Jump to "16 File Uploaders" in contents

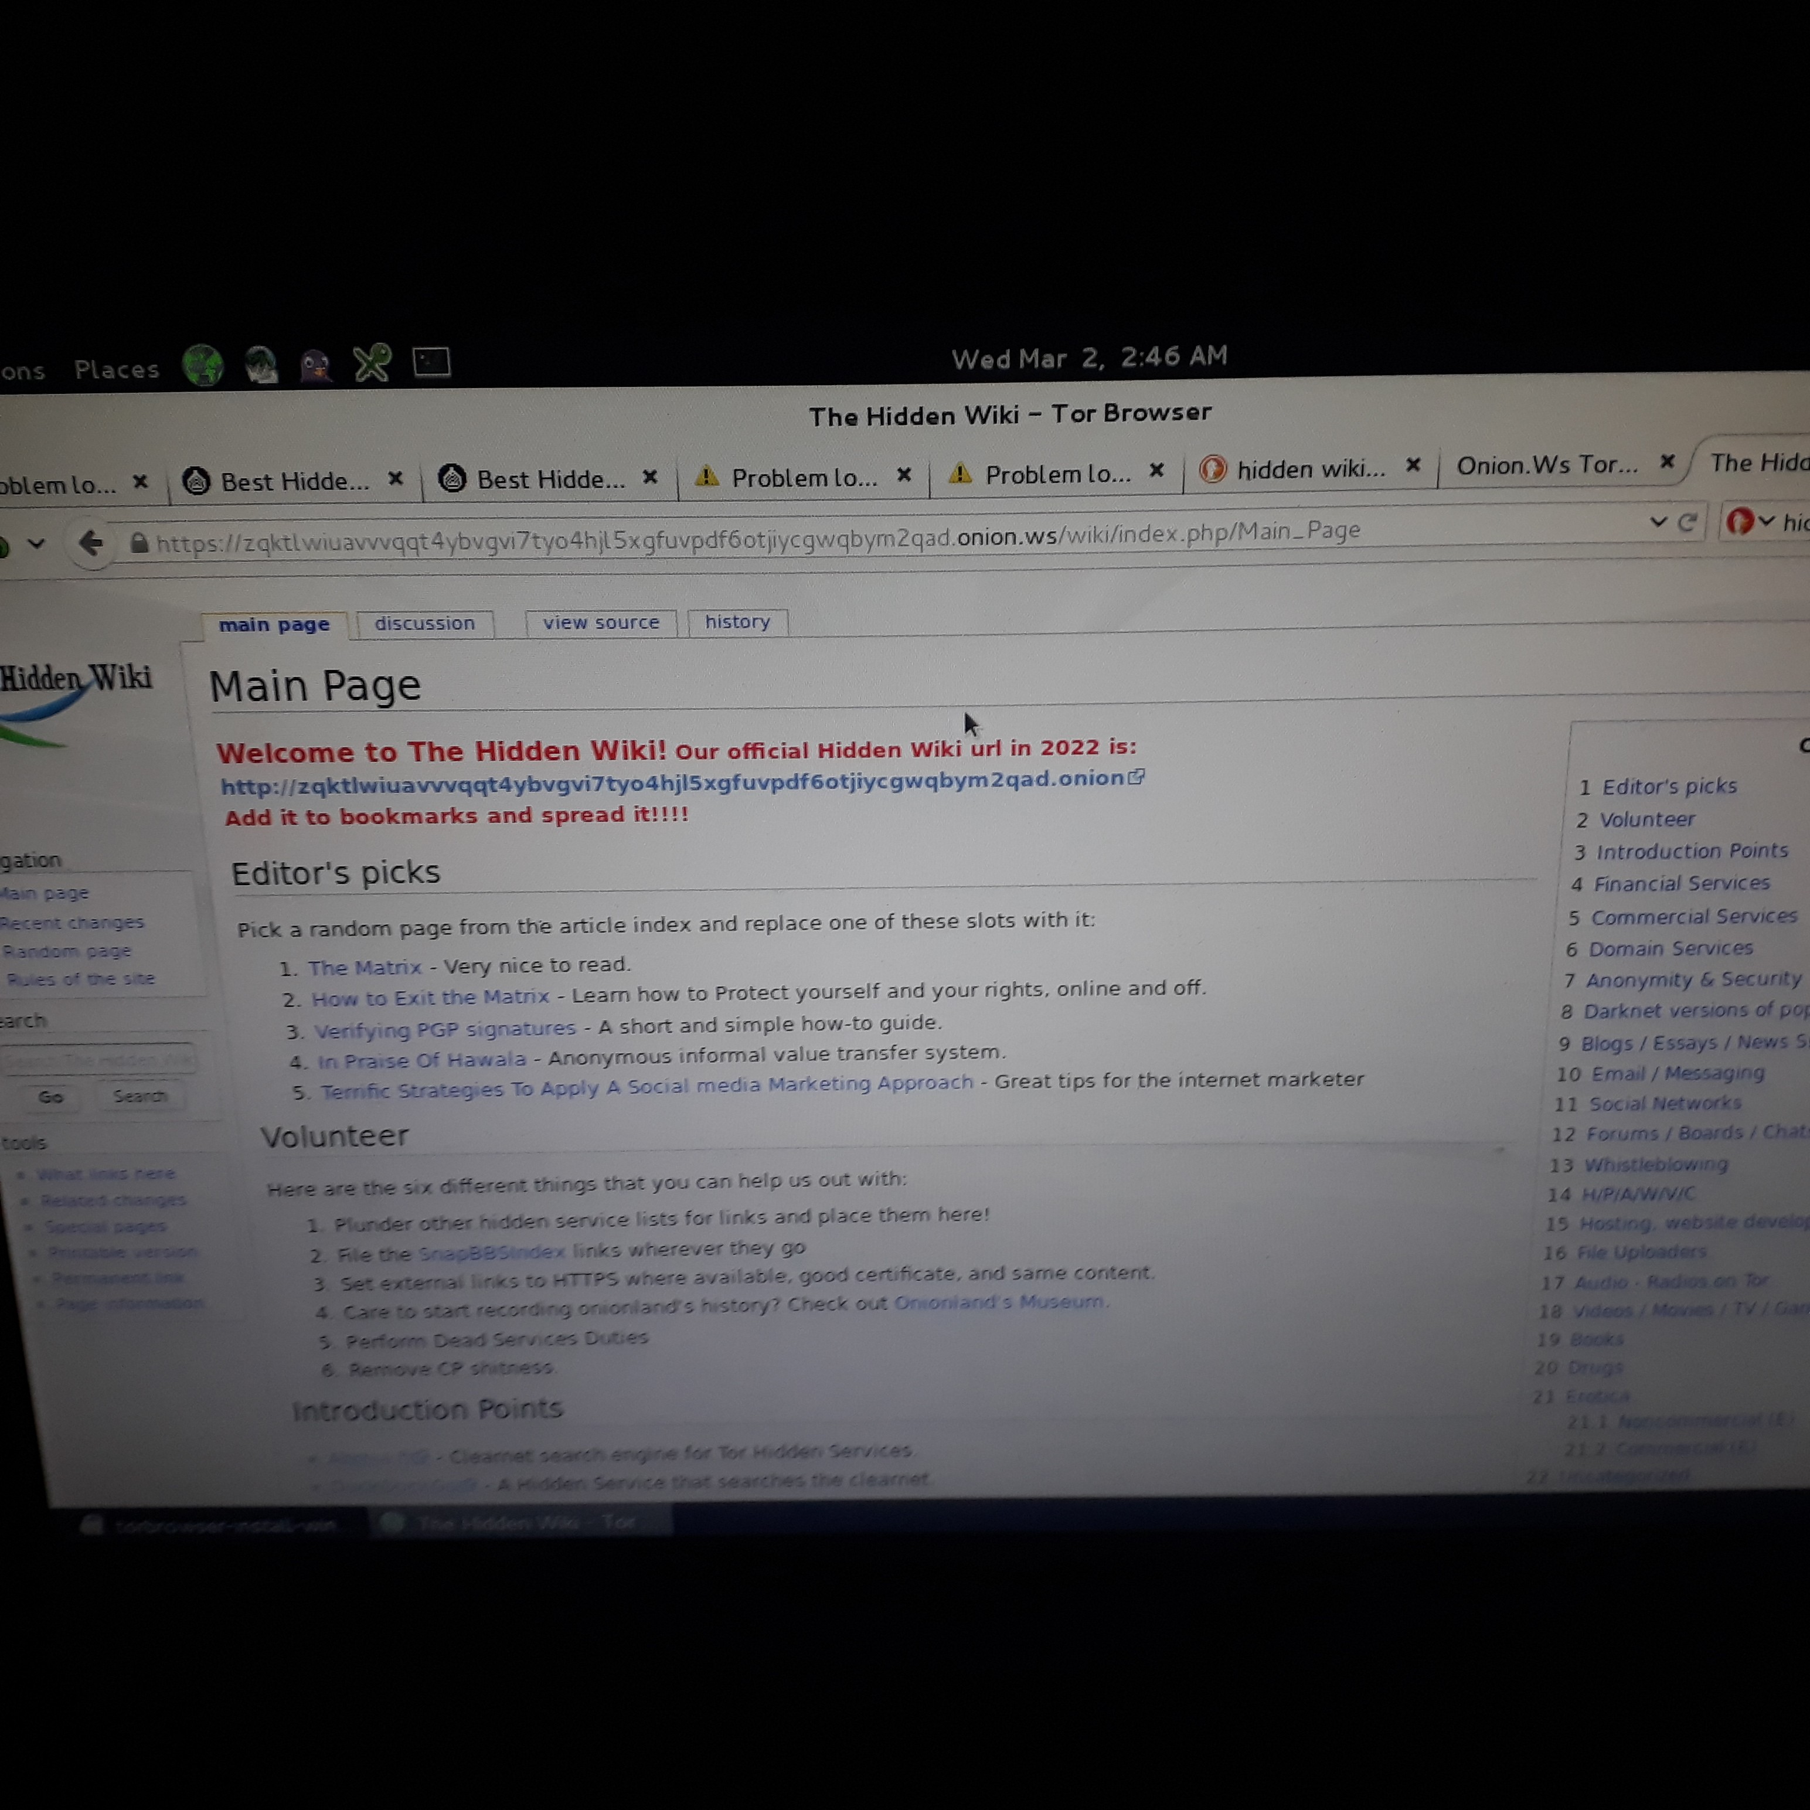pos(1625,1251)
